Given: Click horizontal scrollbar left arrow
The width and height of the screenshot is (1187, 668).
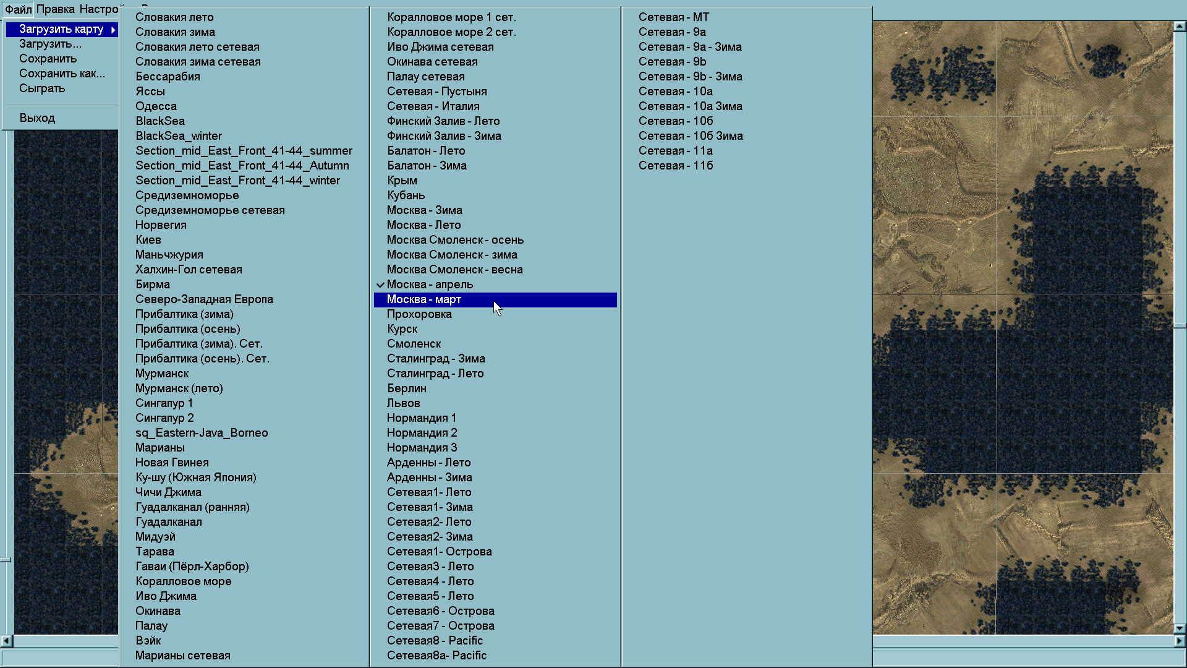Looking at the screenshot, I should click(x=6, y=641).
